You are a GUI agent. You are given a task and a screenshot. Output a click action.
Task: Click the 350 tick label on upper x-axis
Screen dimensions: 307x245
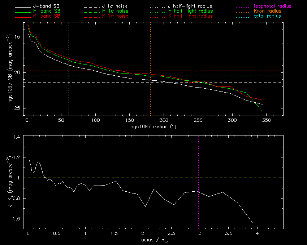(267, 120)
